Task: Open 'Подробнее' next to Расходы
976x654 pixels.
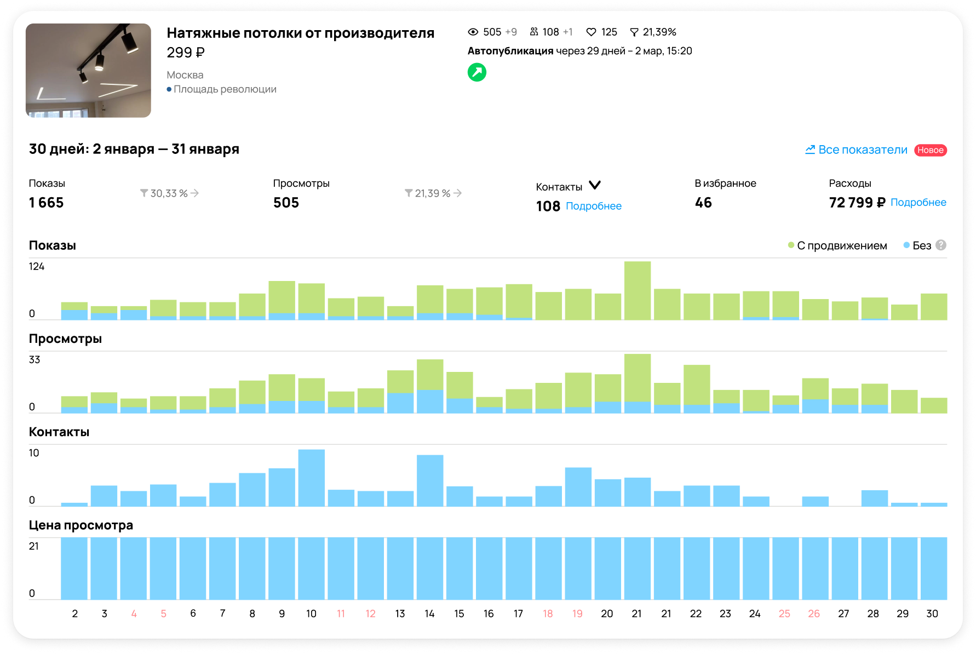Action: [918, 202]
